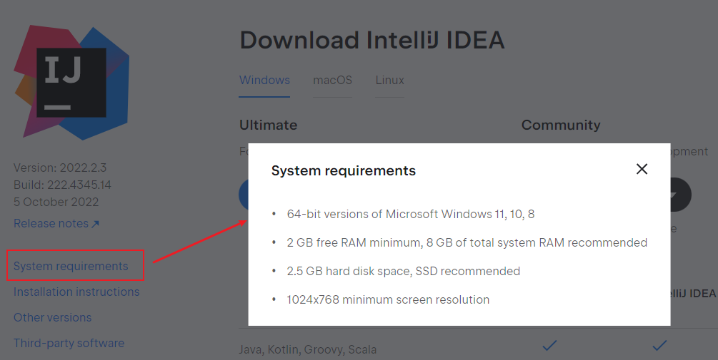Click the System requirements dialog title

343,170
